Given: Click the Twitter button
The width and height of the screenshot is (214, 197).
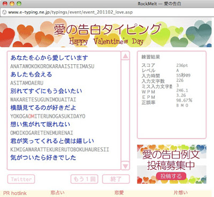Looking at the screenshot, I should pos(21,179).
